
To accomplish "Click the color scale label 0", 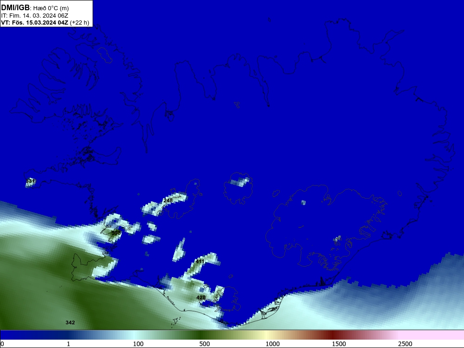I will 2,344.
